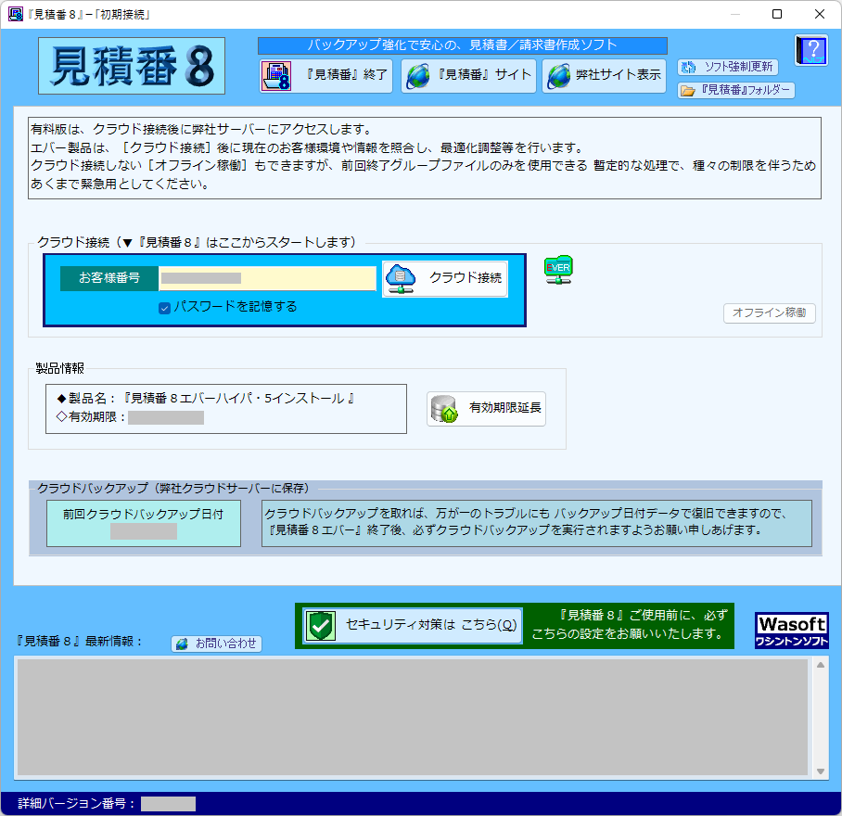Viewport: 842px width, 816px height.
Task: Open the 弊社サイト表示 button
Action: 604,76
